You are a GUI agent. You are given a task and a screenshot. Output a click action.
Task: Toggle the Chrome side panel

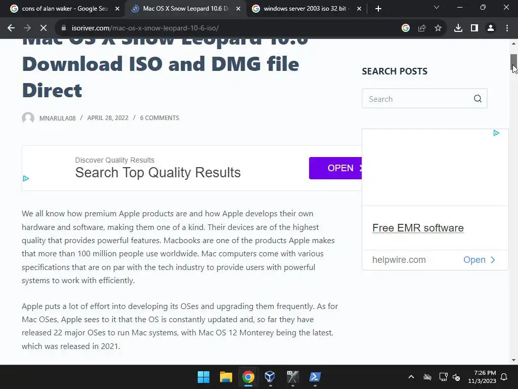click(x=474, y=28)
